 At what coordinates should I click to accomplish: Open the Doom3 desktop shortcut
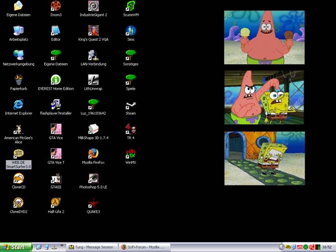[55, 7]
